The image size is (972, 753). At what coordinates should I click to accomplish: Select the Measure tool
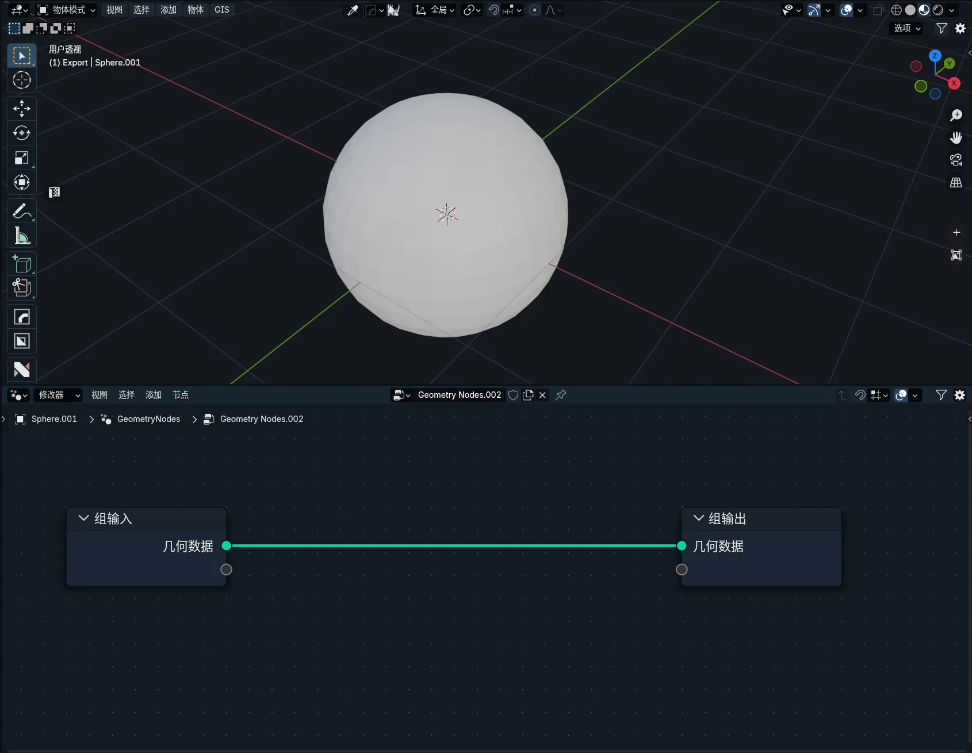coord(22,236)
